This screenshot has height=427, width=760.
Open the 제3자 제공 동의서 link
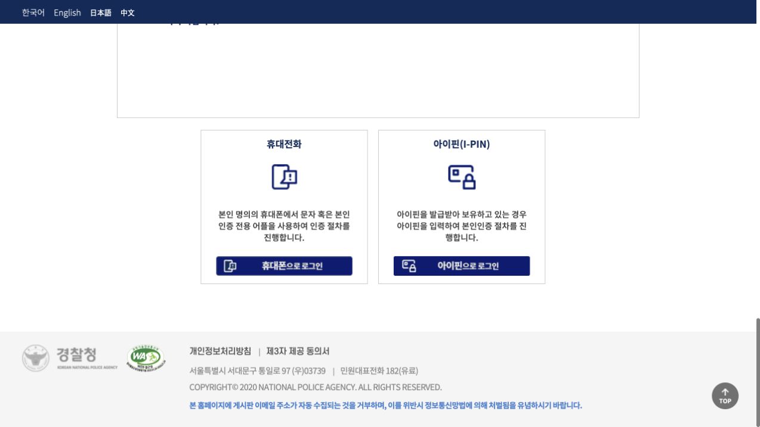(x=298, y=351)
